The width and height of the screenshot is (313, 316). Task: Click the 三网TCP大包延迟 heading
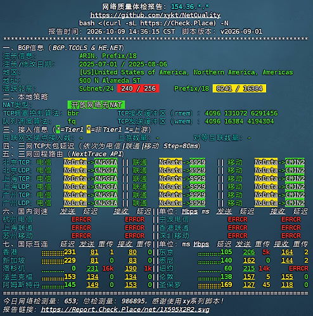point(101,146)
